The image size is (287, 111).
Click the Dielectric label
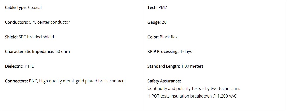(x=14, y=66)
